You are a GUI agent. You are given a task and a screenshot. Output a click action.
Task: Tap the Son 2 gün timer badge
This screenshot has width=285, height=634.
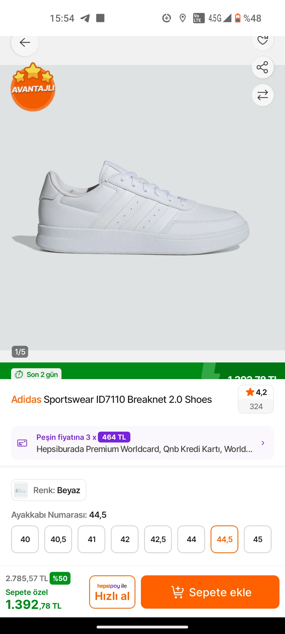click(x=36, y=374)
